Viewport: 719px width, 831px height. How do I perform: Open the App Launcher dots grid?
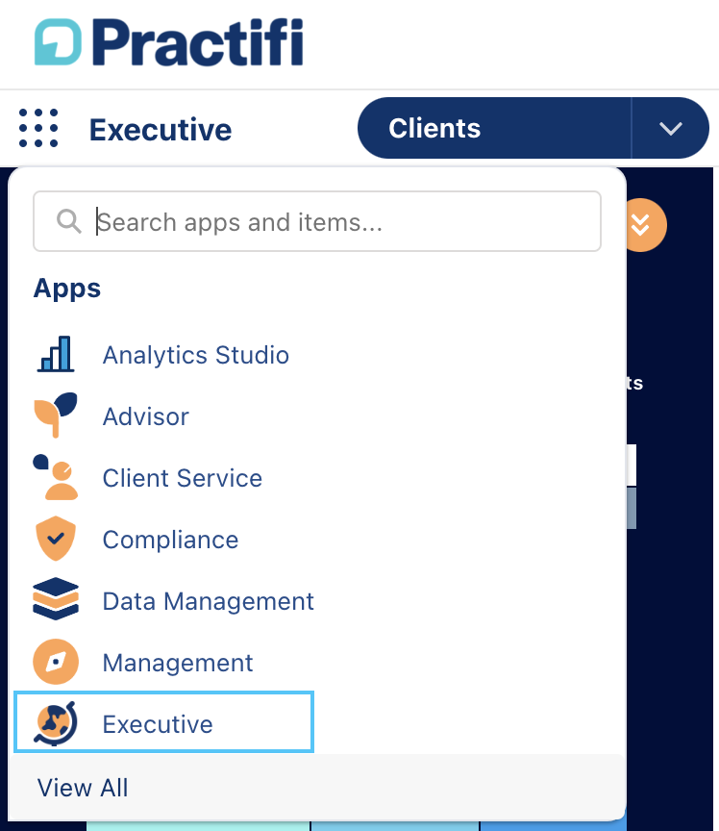(x=38, y=128)
